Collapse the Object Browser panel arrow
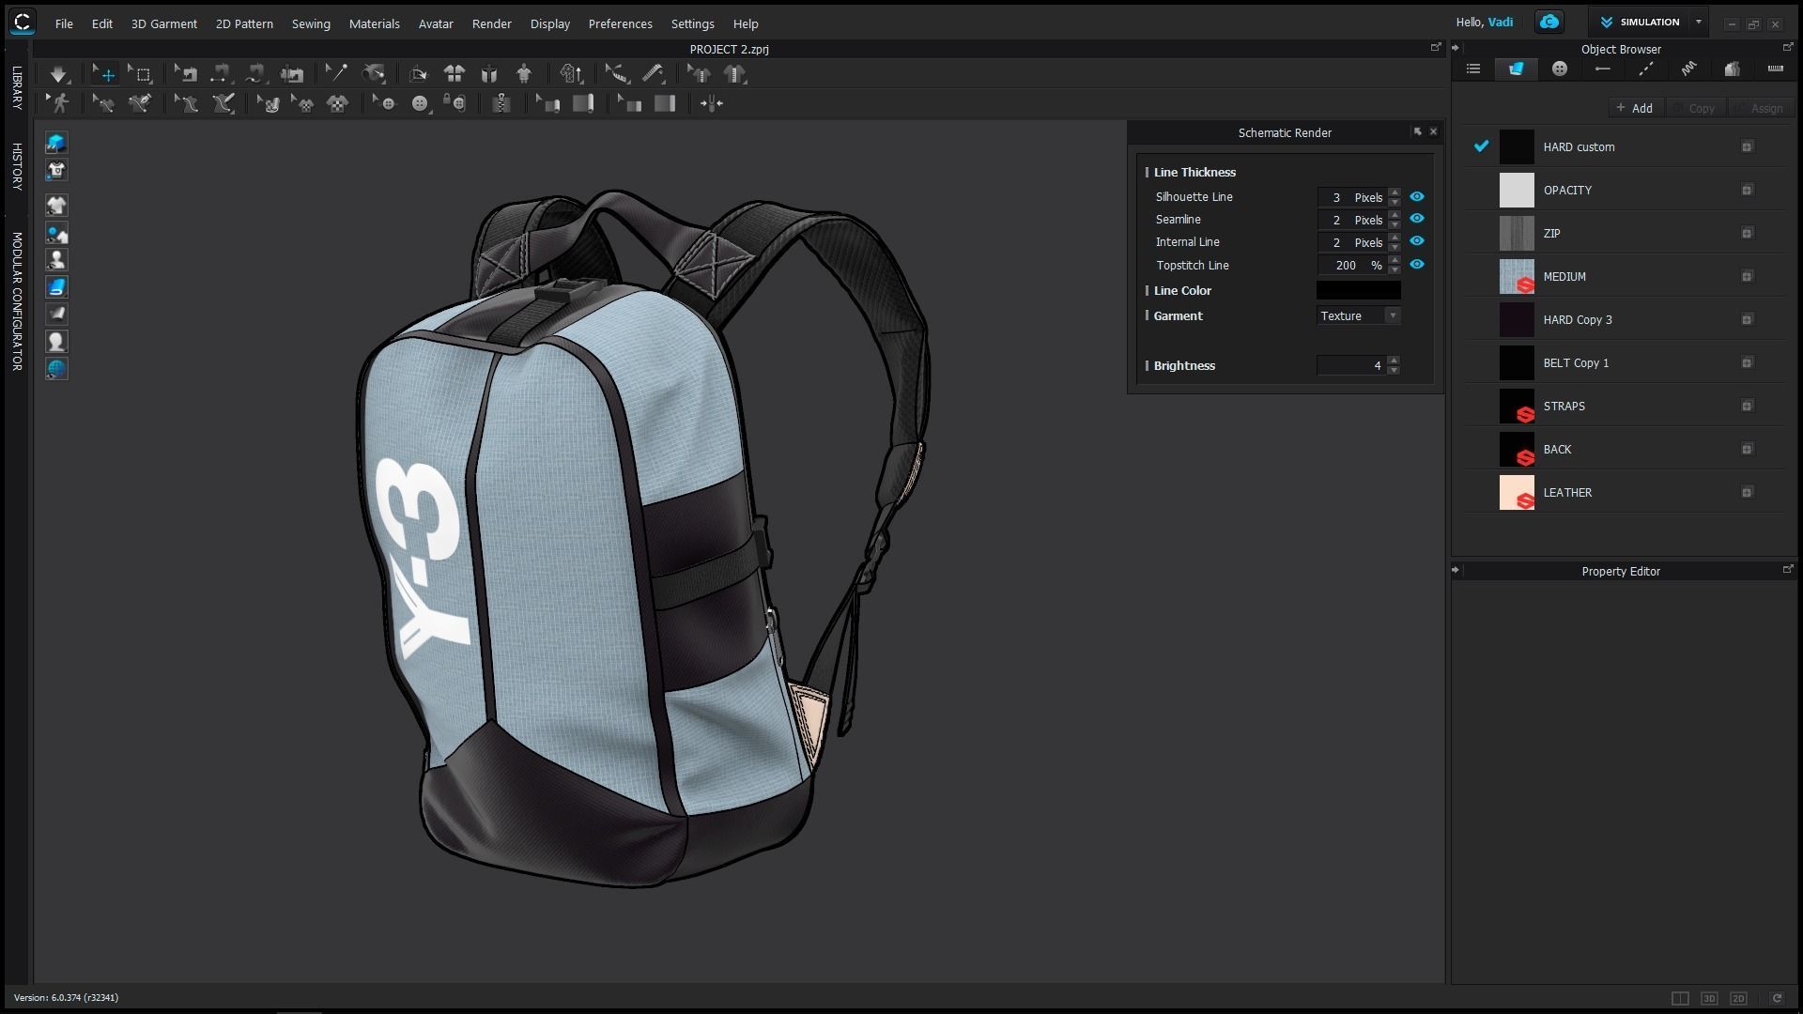This screenshot has width=1803, height=1014. pos(1456,48)
